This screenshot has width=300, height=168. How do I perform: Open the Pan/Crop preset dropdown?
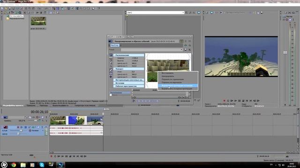point(181,50)
